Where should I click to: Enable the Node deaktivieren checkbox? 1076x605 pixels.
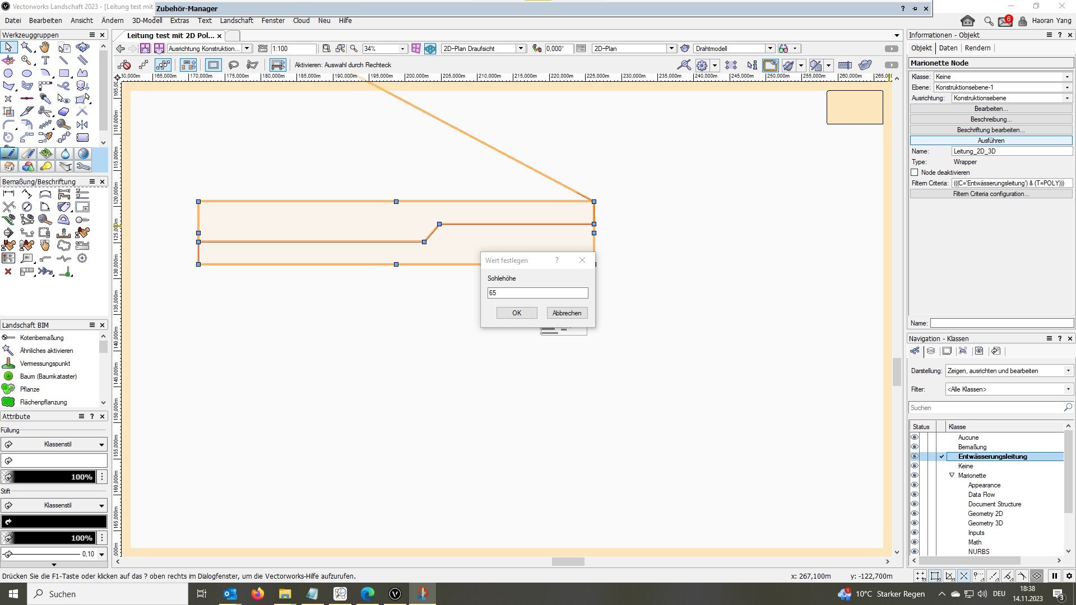point(915,173)
